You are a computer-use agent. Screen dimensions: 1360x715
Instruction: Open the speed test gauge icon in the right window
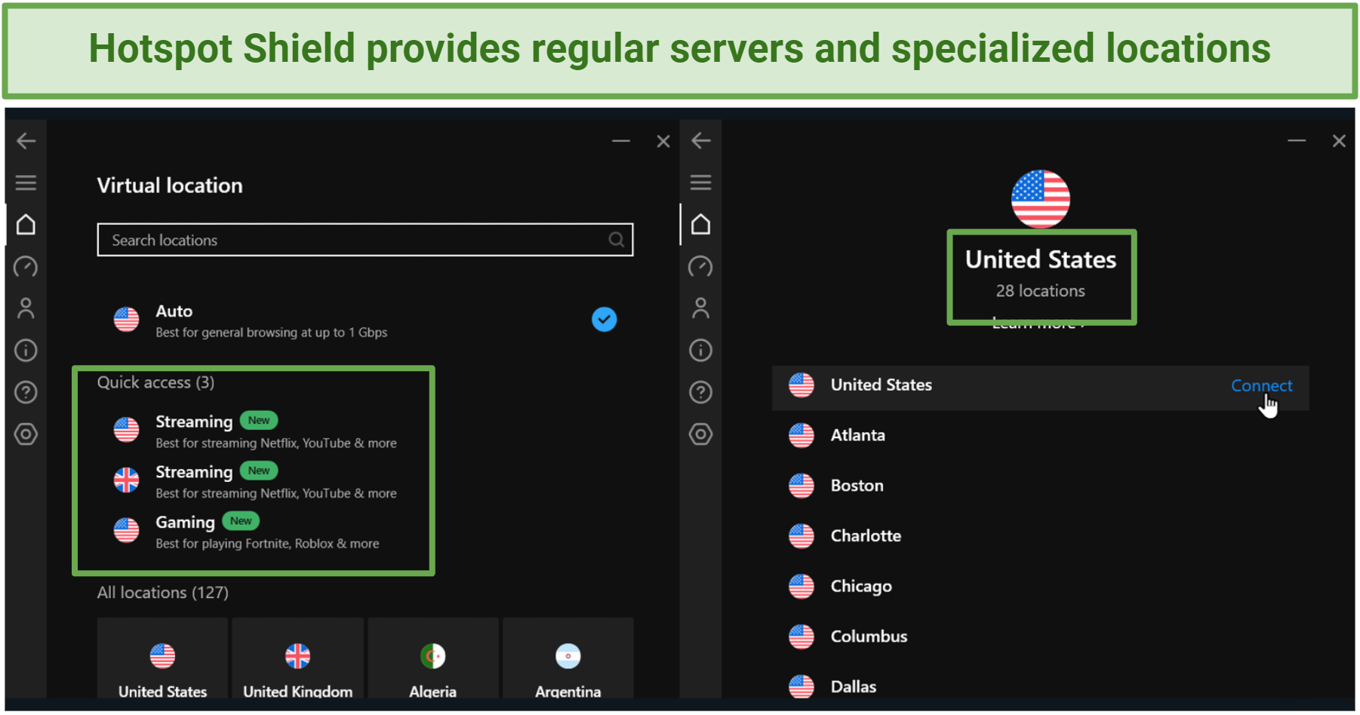pos(701,266)
